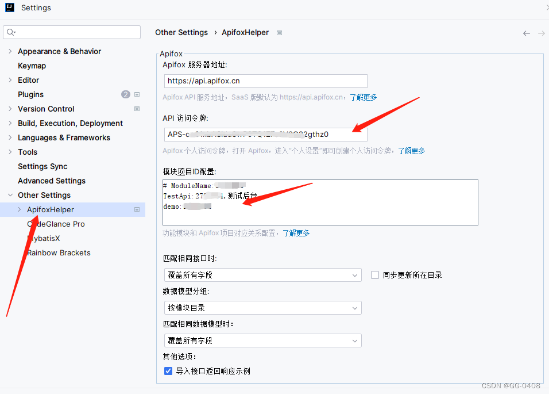Click the magnifier icon in the search box
Screen dimensions: 549x394
[10, 32]
